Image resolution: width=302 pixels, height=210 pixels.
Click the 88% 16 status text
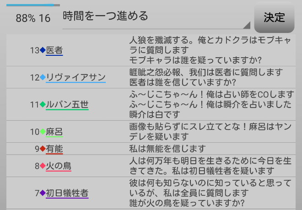point(33,18)
